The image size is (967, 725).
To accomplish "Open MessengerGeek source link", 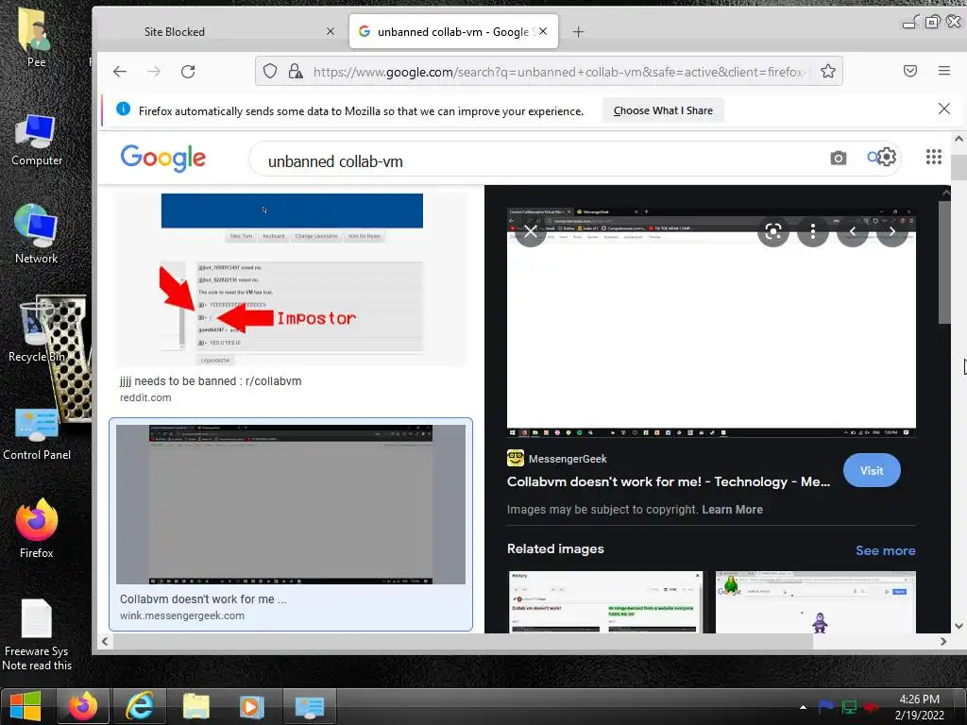I will tap(557, 459).
